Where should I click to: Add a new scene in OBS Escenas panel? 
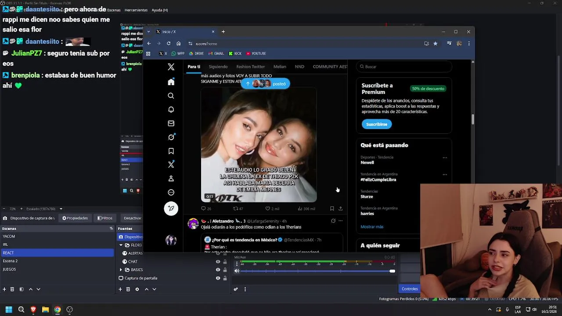tap(4, 289)
